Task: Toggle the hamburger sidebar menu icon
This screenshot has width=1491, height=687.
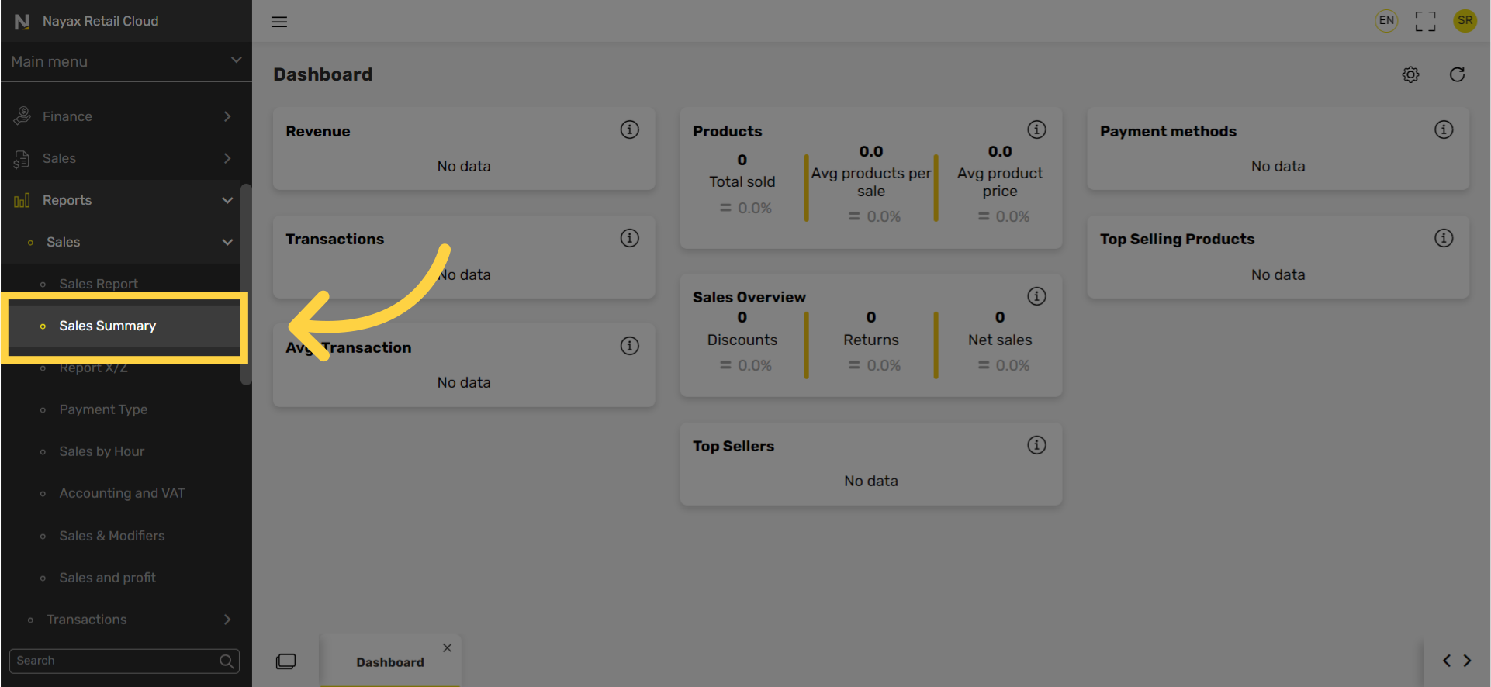Action: [x=279, y=22]
